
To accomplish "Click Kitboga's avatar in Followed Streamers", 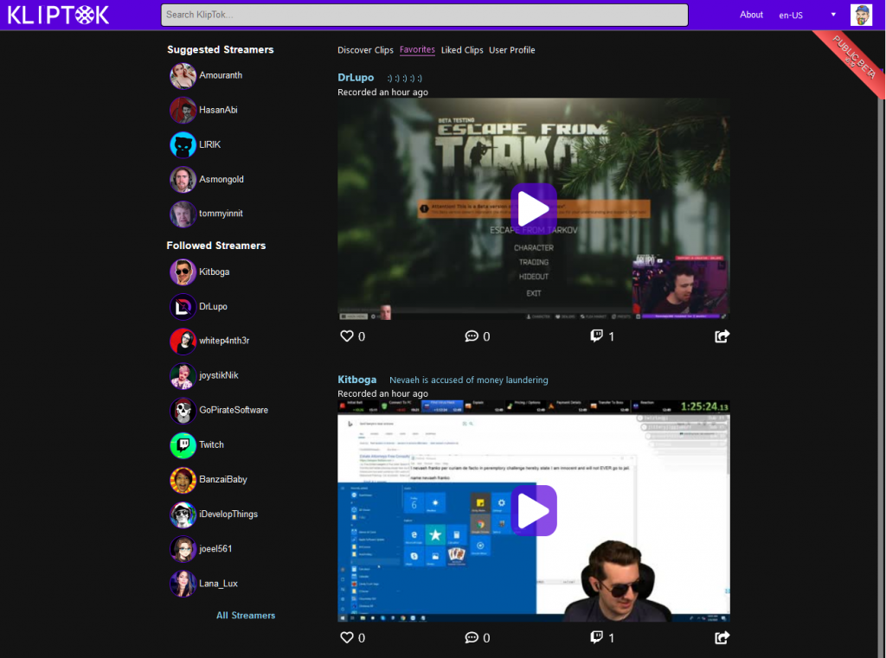I will click(x=183, y=272).
